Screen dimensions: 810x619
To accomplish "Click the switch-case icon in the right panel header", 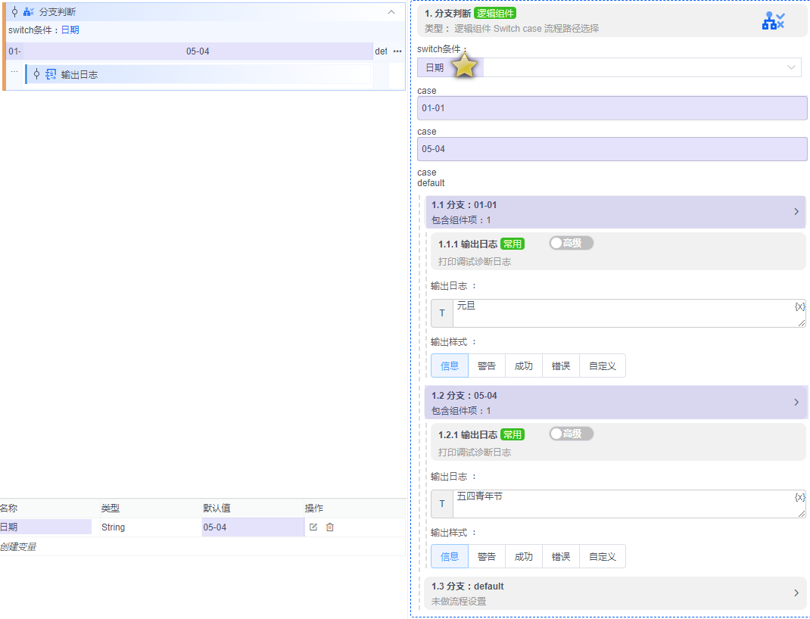I will [x=772, y=21].
